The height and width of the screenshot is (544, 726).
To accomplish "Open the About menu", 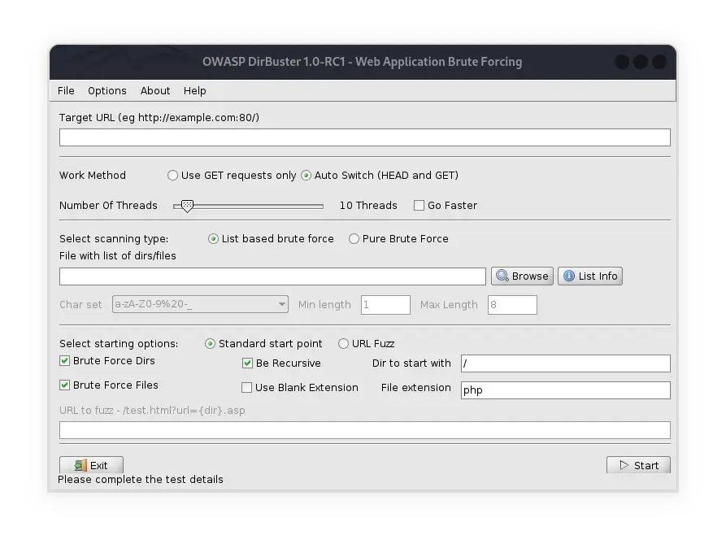I will [155, 91].
